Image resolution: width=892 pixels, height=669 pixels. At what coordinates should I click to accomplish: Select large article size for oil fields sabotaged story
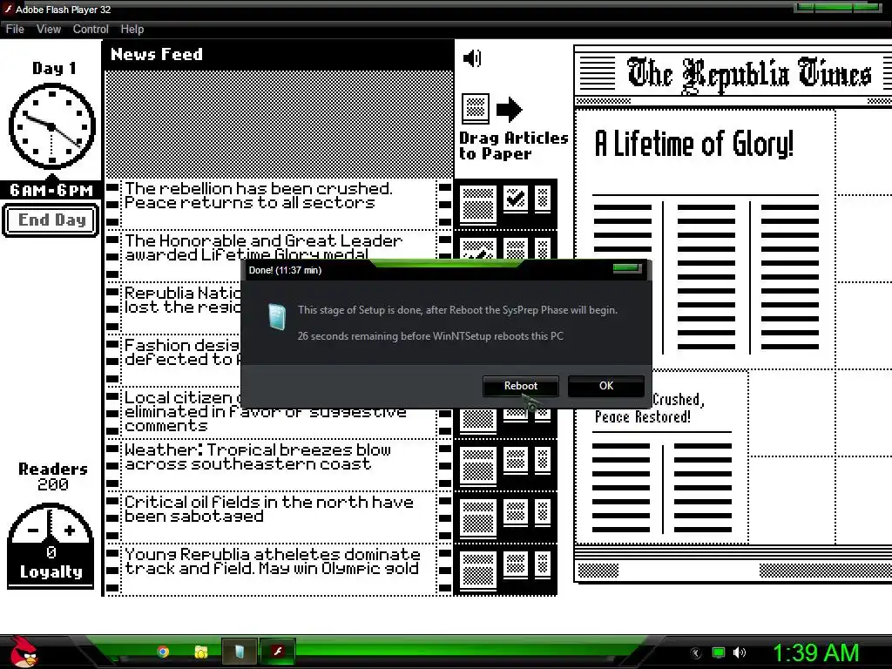pyautogui.click(x=478, y=517)
